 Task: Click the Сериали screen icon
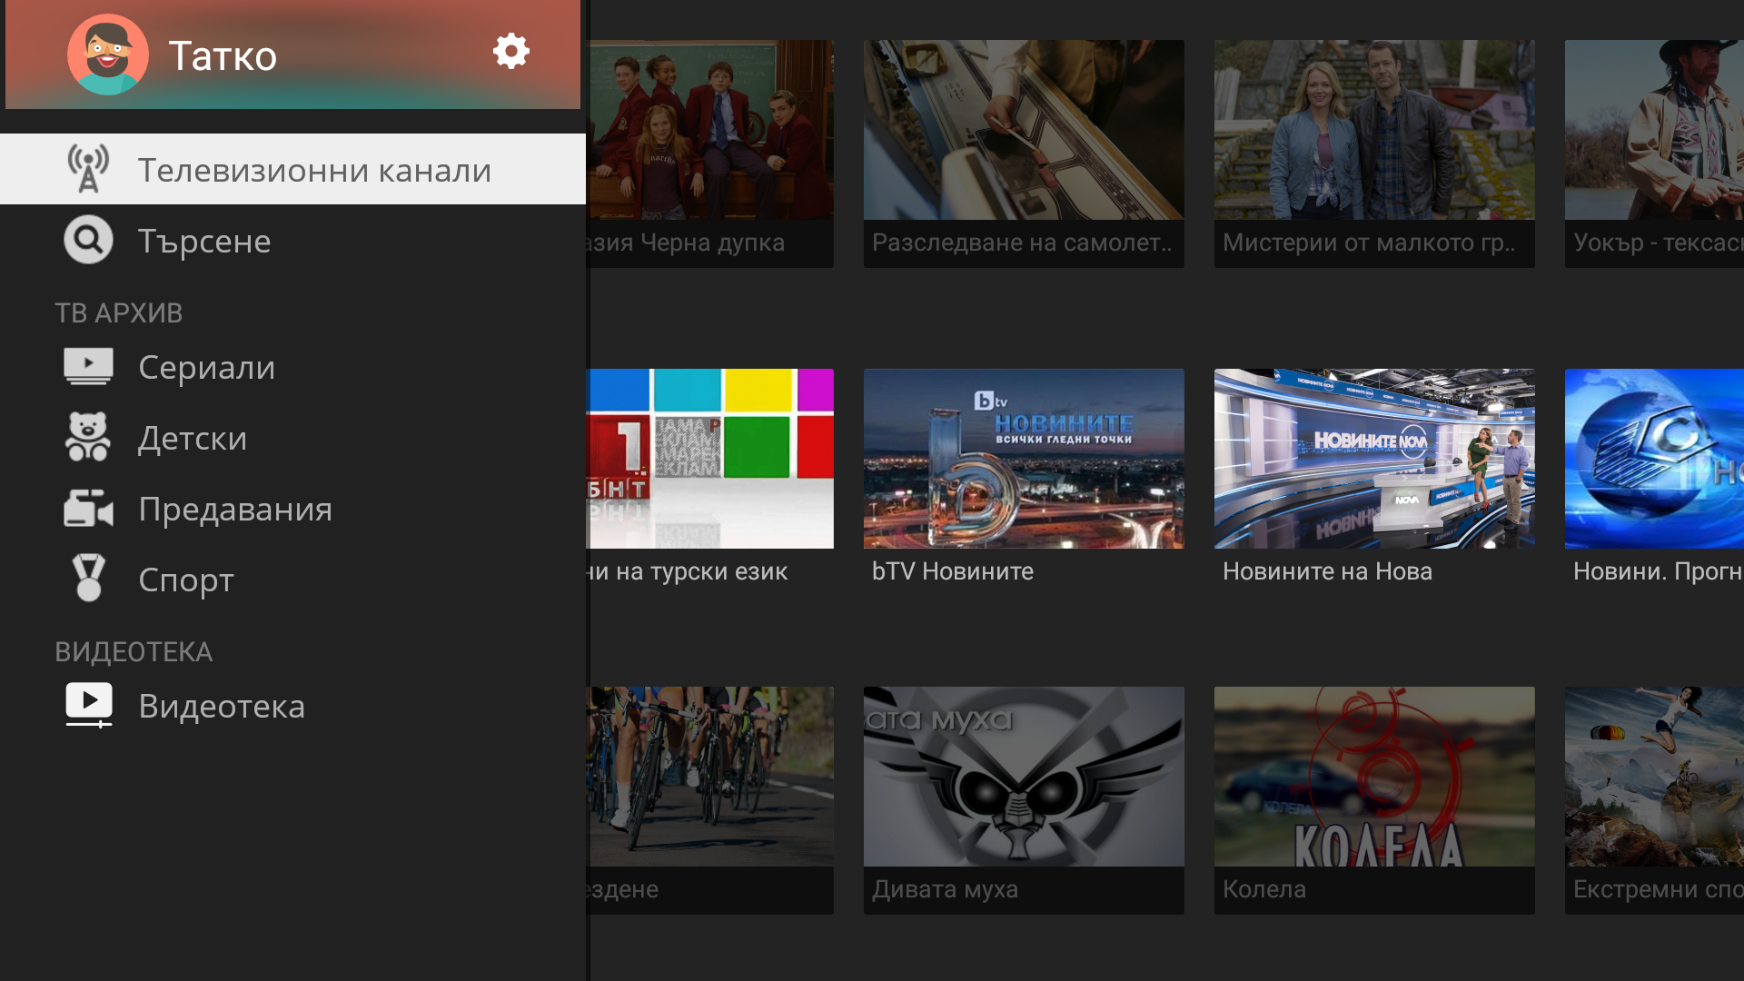(88, 367)
